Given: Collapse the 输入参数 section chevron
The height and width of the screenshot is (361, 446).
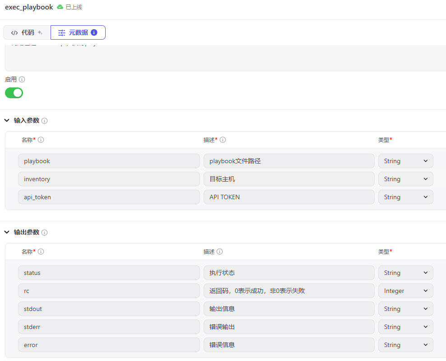Looking at the screenshot, I should (7, 120).
